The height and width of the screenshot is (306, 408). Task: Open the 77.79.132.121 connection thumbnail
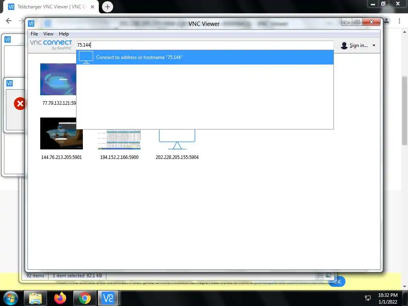coord(58,79)
